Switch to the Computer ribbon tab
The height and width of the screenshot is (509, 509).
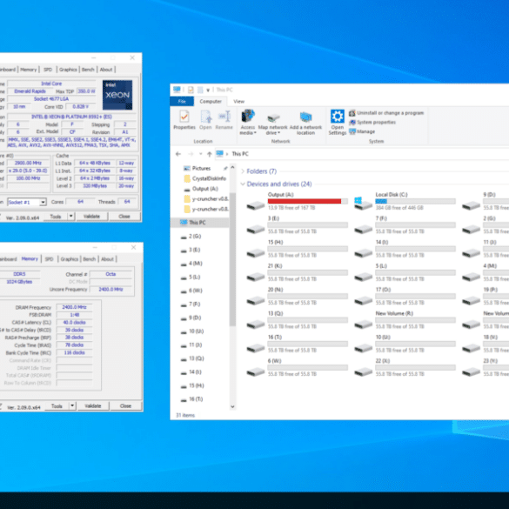pyautogui.click(x=211, y=101)
